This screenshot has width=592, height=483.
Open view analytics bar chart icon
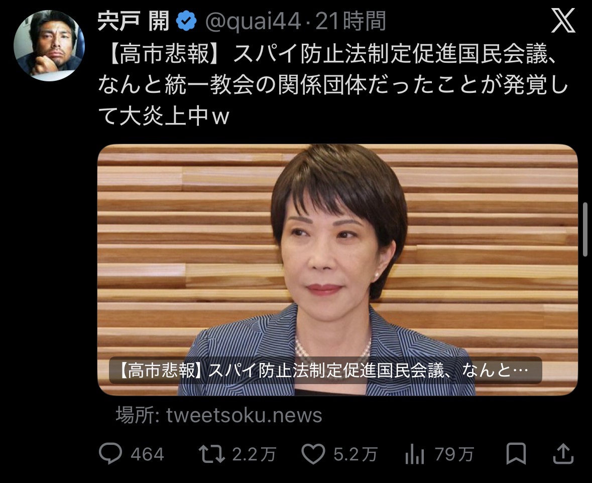pos(415,454)
